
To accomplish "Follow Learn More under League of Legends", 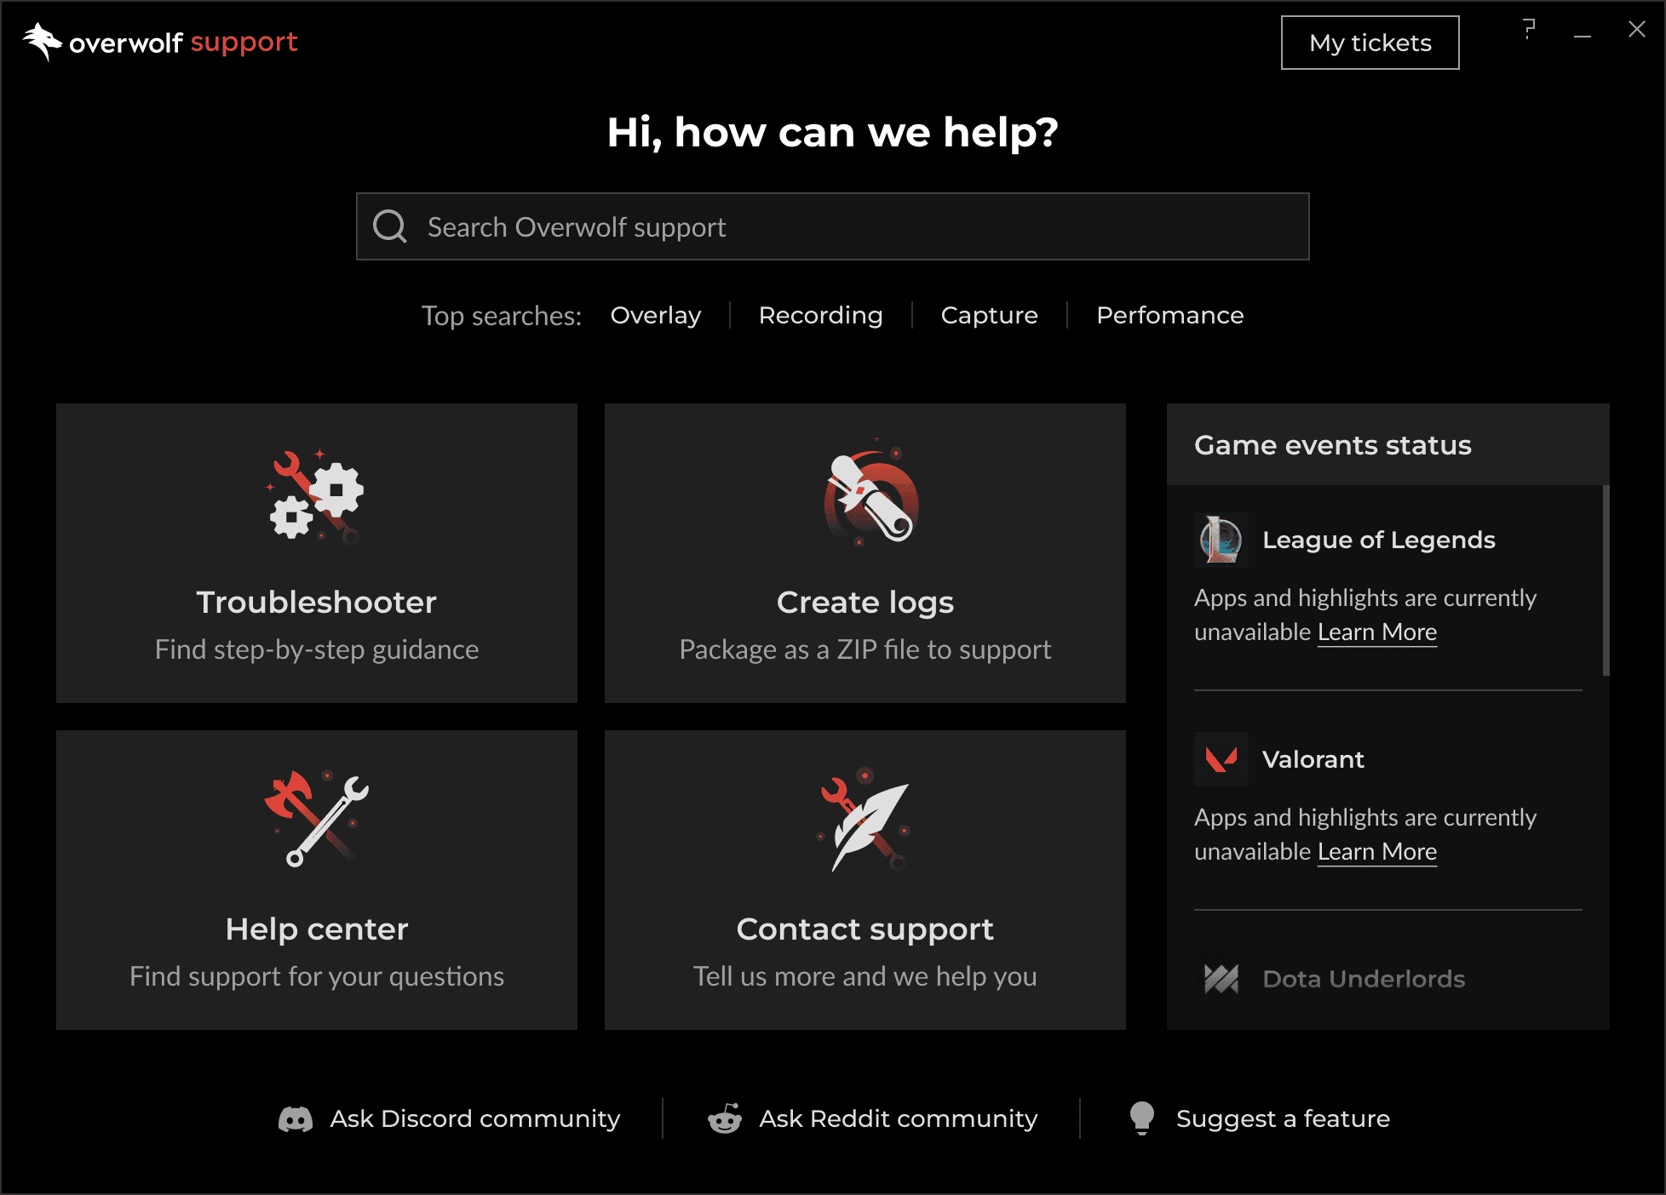I will 1377,632.
